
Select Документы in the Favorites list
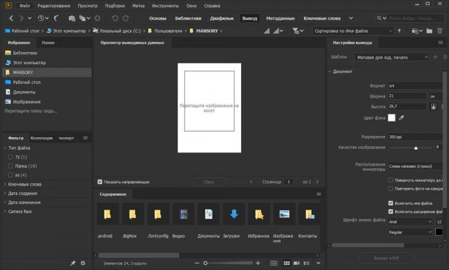click(x=23, y=92)
